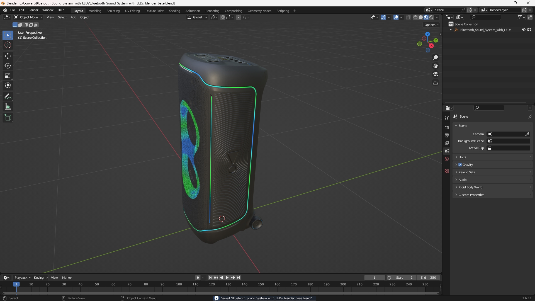
Task: Open the Global orientation dropdown
Action: 197,17
